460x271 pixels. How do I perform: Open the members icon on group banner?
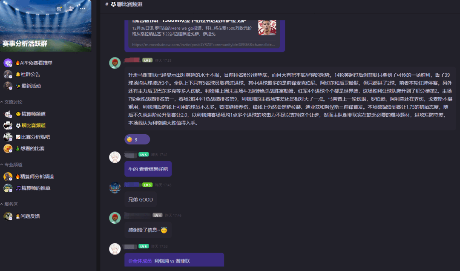click(71, 9)
